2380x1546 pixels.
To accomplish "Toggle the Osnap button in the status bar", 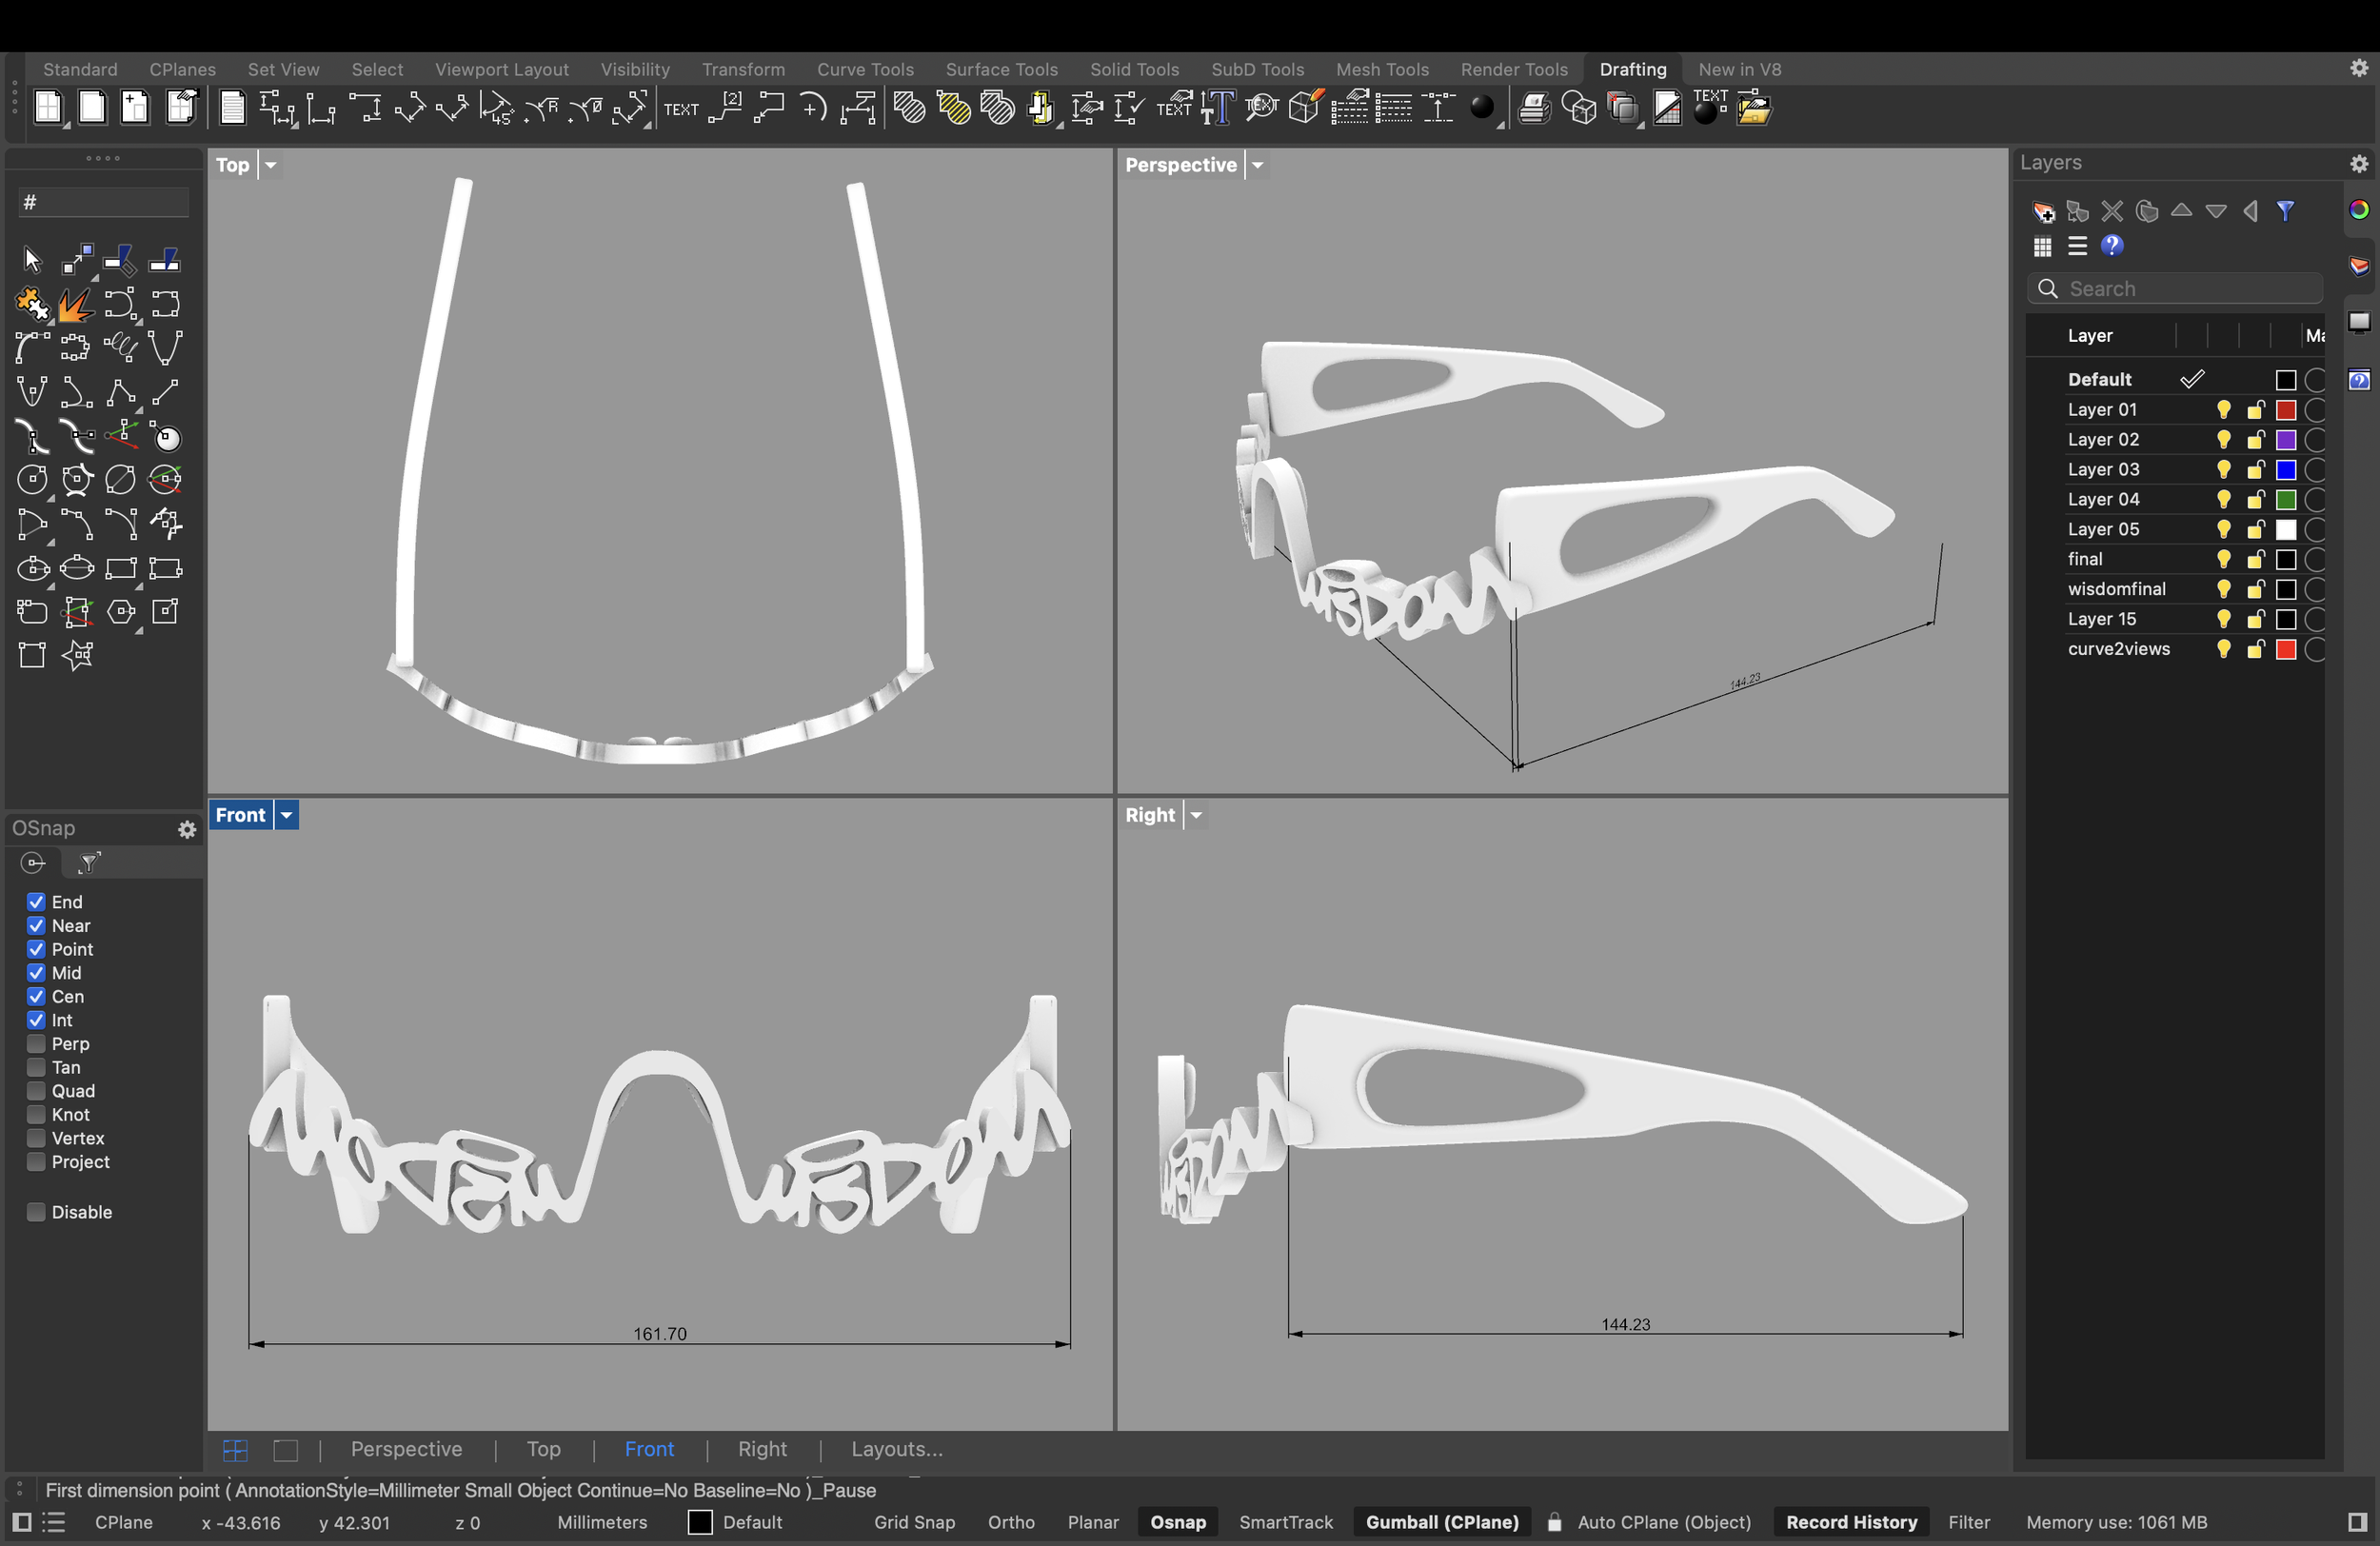I will (x=1178, y=1522).
